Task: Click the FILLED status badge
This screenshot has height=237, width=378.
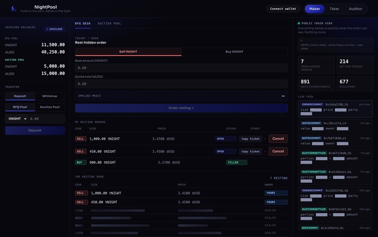Action: [x=236, y=163]
